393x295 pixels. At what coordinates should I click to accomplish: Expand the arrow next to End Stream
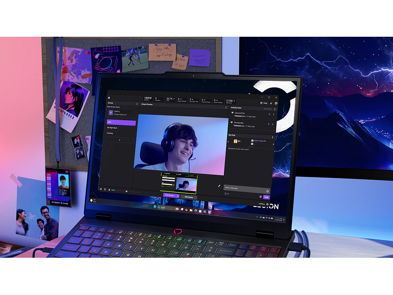tap(178, 196)
